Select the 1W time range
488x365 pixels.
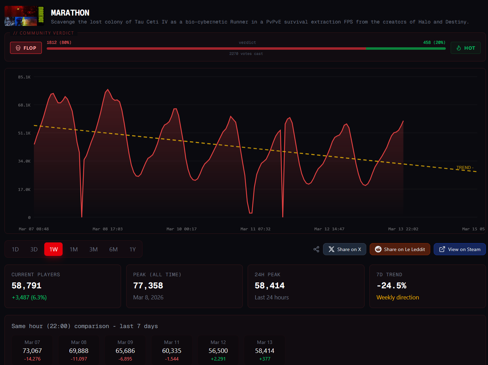[x=54, y=249]
